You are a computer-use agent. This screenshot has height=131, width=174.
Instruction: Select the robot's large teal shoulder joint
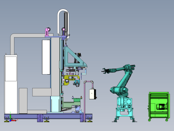(x=119, y=90)
